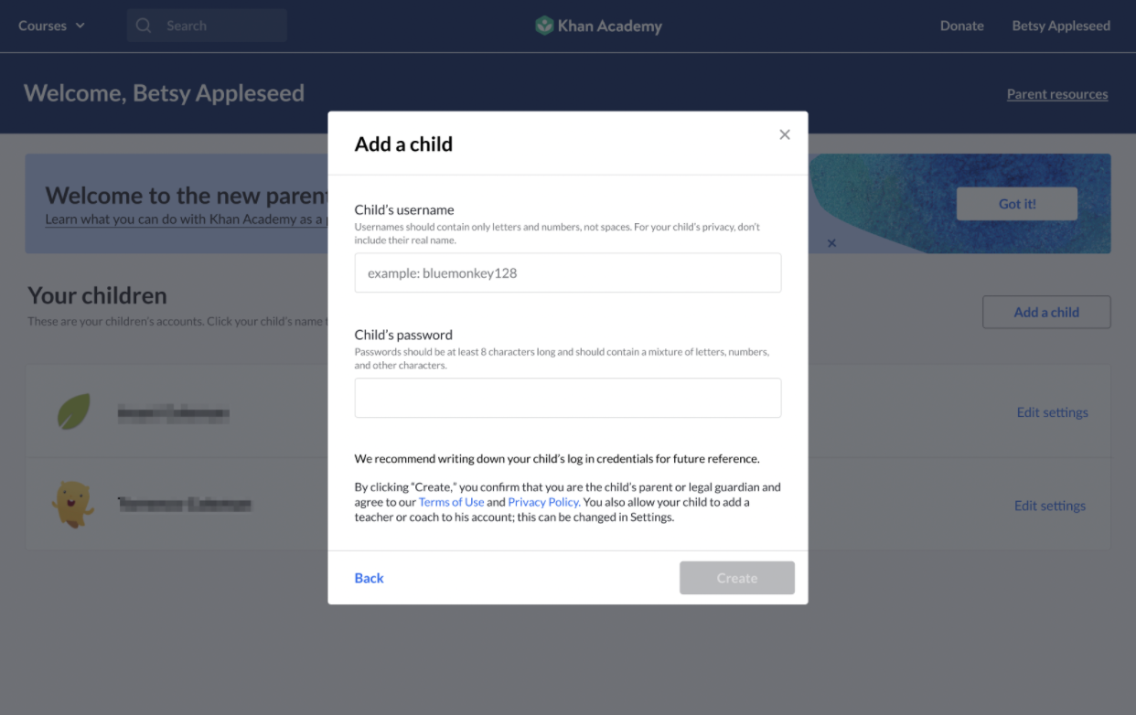Click the Add a child button
This screenshot has width=1136, height=715.
click(x=1045, y=312)
